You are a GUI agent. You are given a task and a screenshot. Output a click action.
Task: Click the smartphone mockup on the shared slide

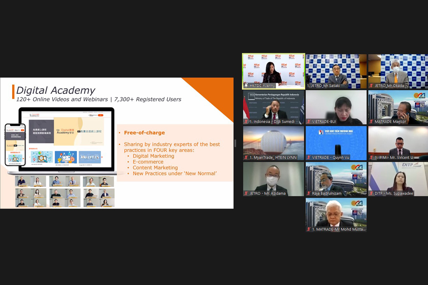point(15,145)
